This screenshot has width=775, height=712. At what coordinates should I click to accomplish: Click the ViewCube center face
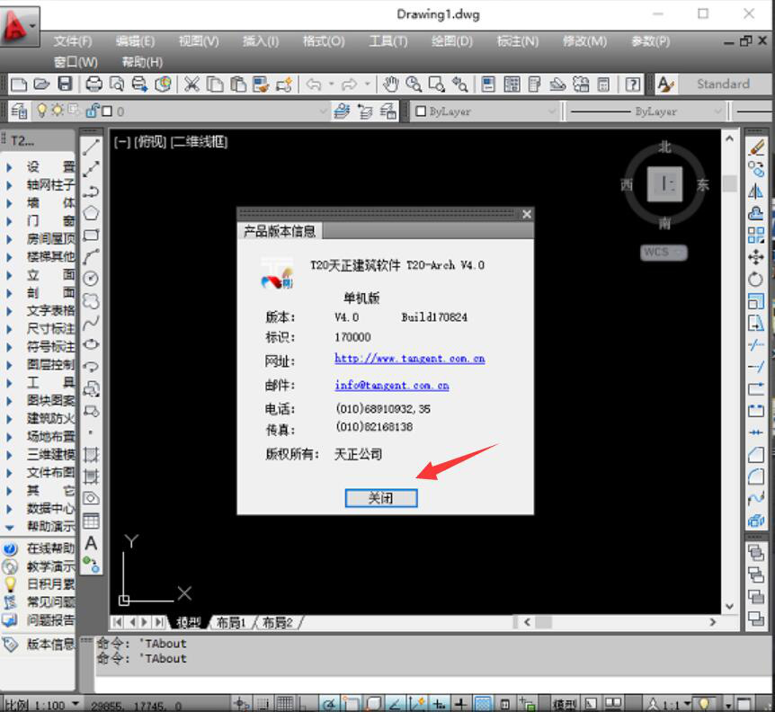664,184
